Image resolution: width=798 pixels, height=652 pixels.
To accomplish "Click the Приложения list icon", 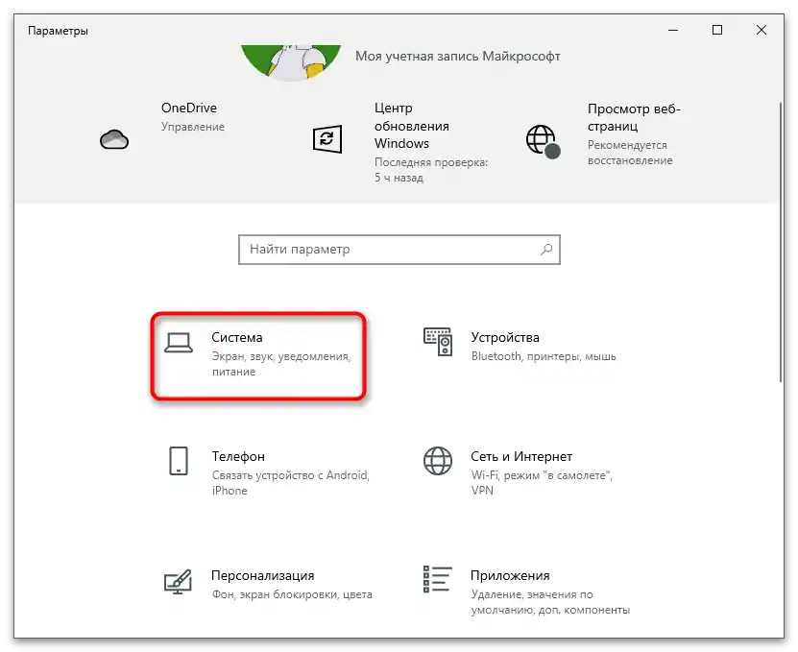I will pyautogui.click(x=437, y=579).
